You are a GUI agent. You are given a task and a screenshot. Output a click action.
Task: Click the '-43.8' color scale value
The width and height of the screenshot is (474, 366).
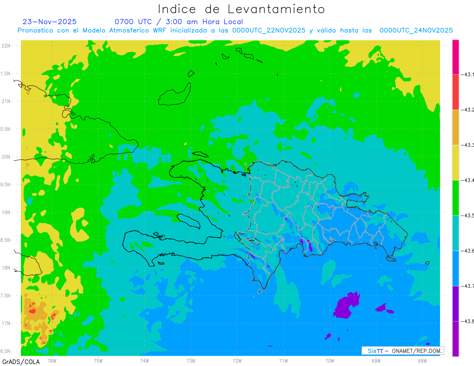pos(468,321)
